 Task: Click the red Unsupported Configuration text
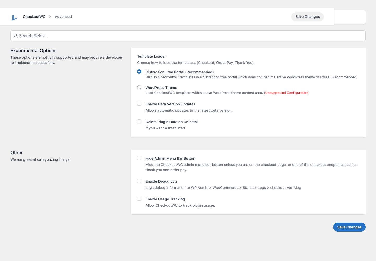click(287, 93)
